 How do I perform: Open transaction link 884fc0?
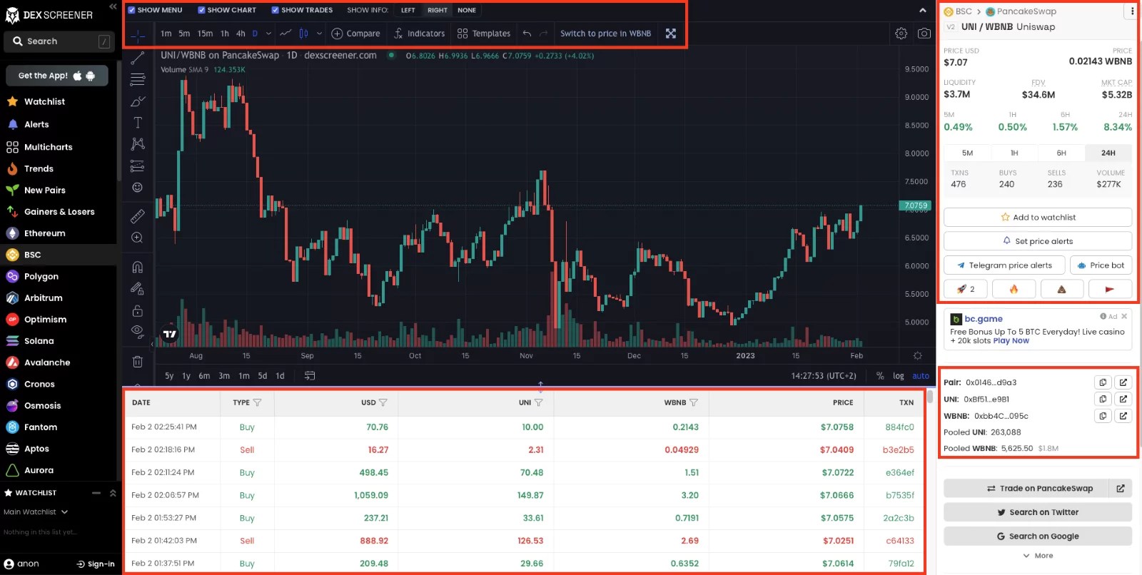click(899, 427)
